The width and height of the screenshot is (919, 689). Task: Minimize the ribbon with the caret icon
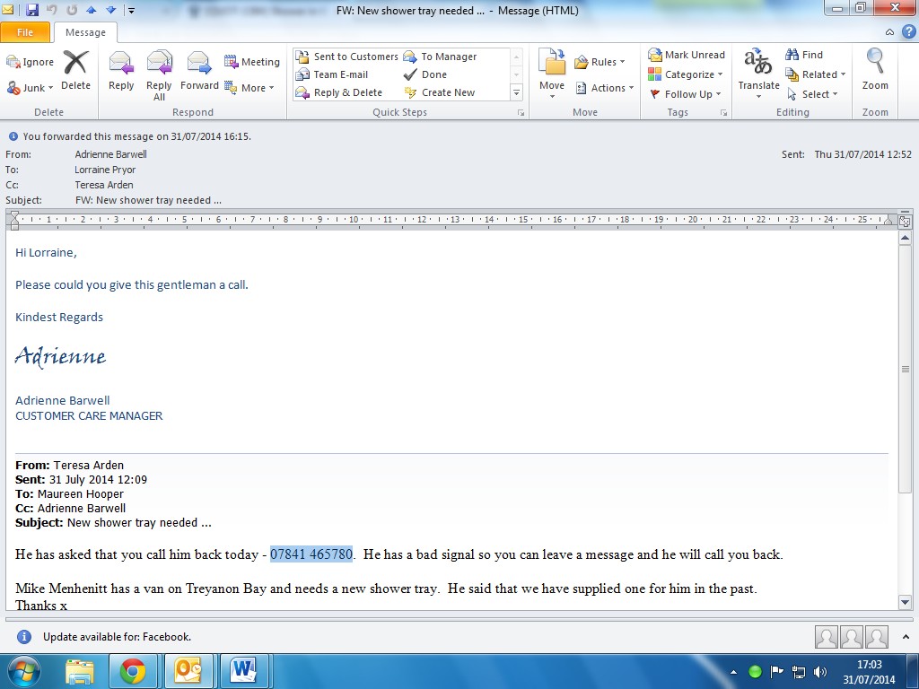[889, 32]
